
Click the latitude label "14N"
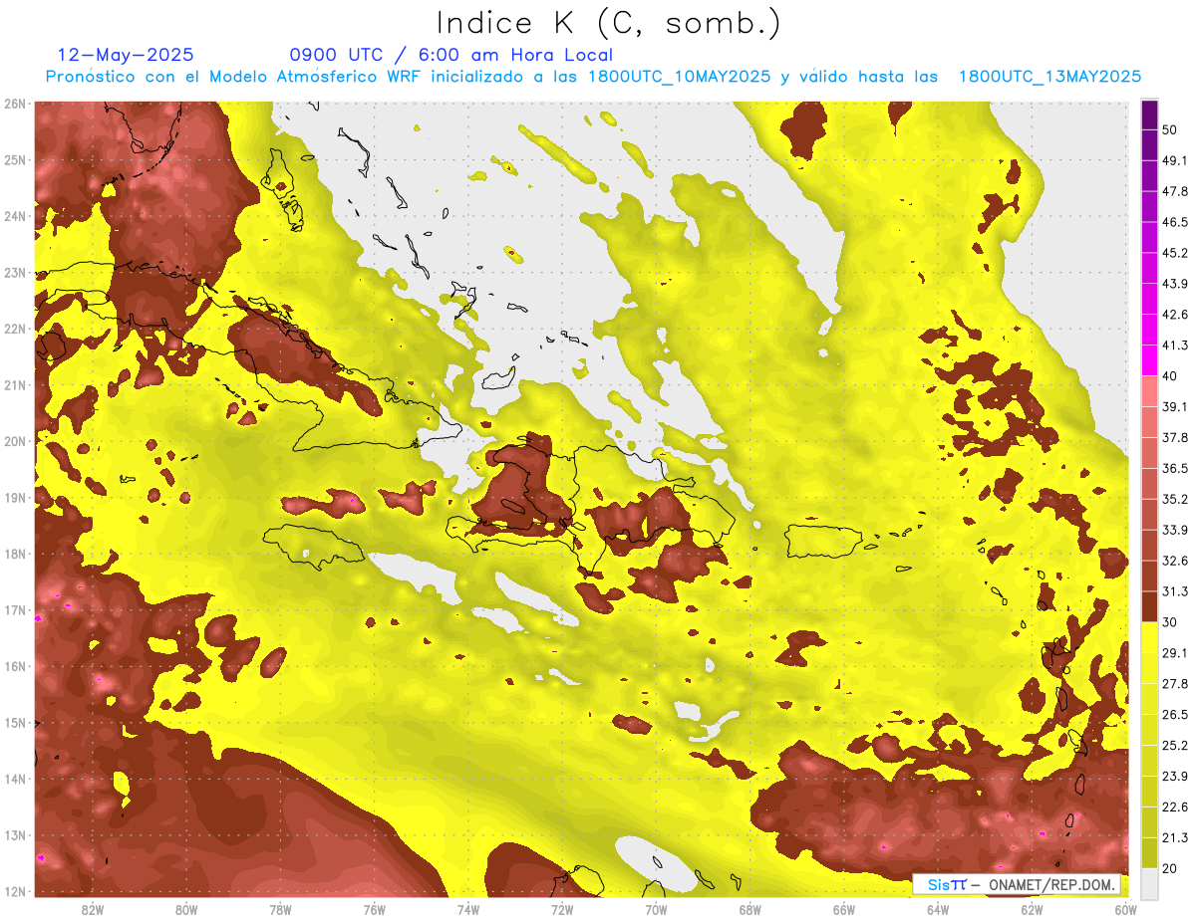[15, 779]
